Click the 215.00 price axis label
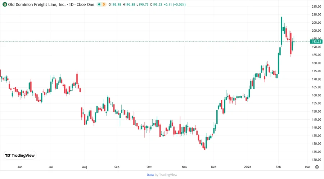This screenshot has width=324, height=179. (316, 6)
